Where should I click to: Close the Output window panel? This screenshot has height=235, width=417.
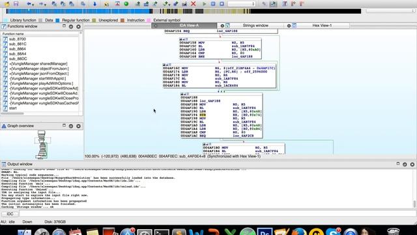tap(412, 164)
